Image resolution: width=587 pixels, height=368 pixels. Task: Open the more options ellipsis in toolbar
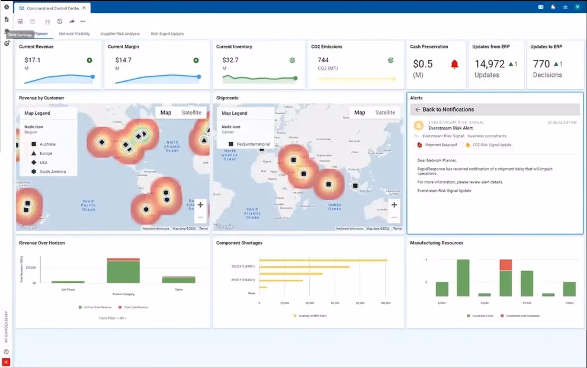[83, 21]
